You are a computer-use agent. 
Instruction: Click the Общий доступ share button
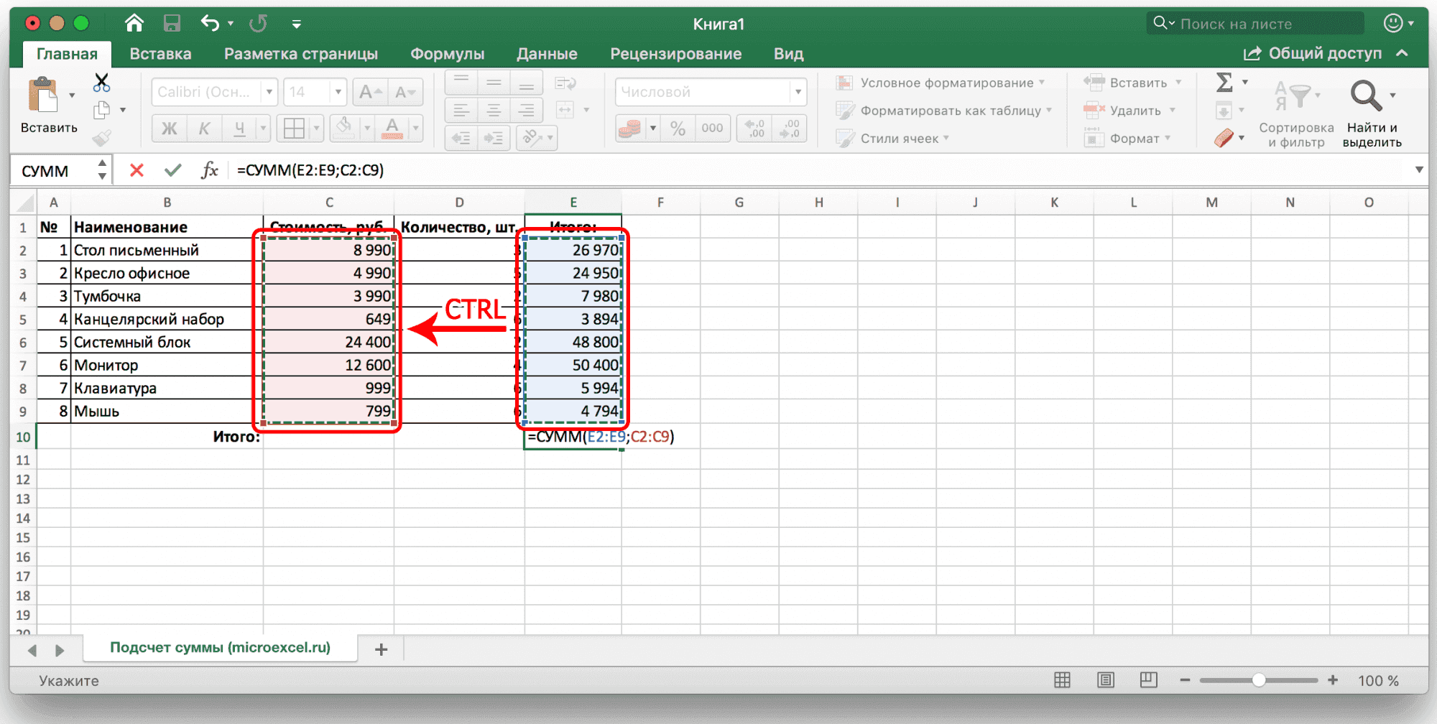(x=1313, y=54)
